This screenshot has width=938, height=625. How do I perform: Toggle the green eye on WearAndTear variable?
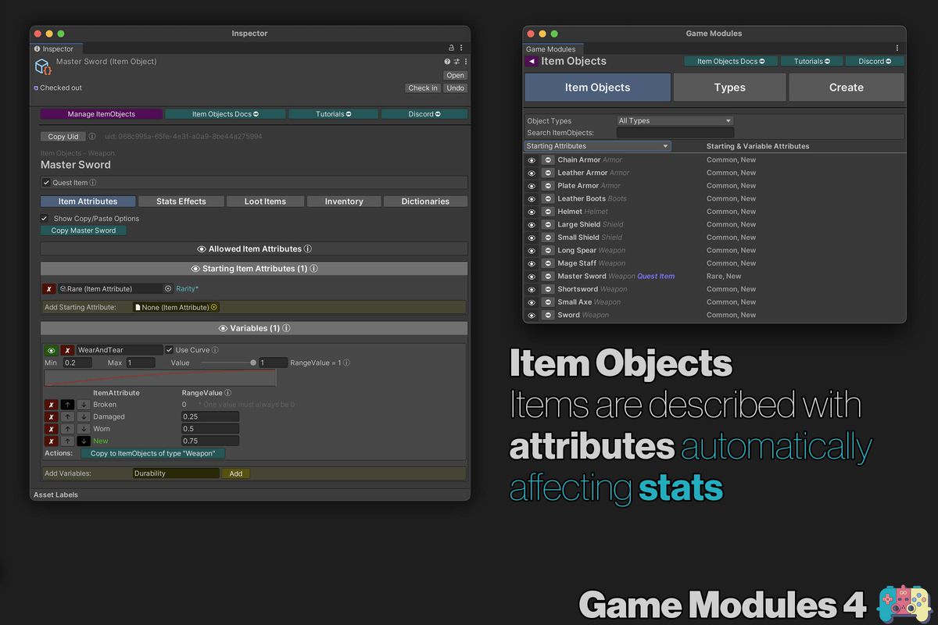51,351
